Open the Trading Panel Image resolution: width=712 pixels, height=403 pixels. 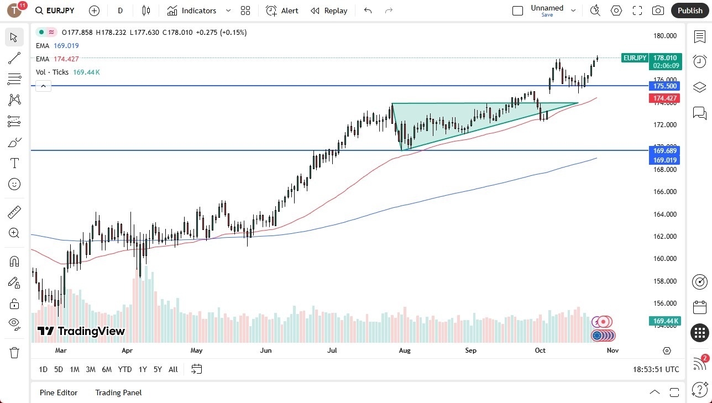tap(118, 392)
